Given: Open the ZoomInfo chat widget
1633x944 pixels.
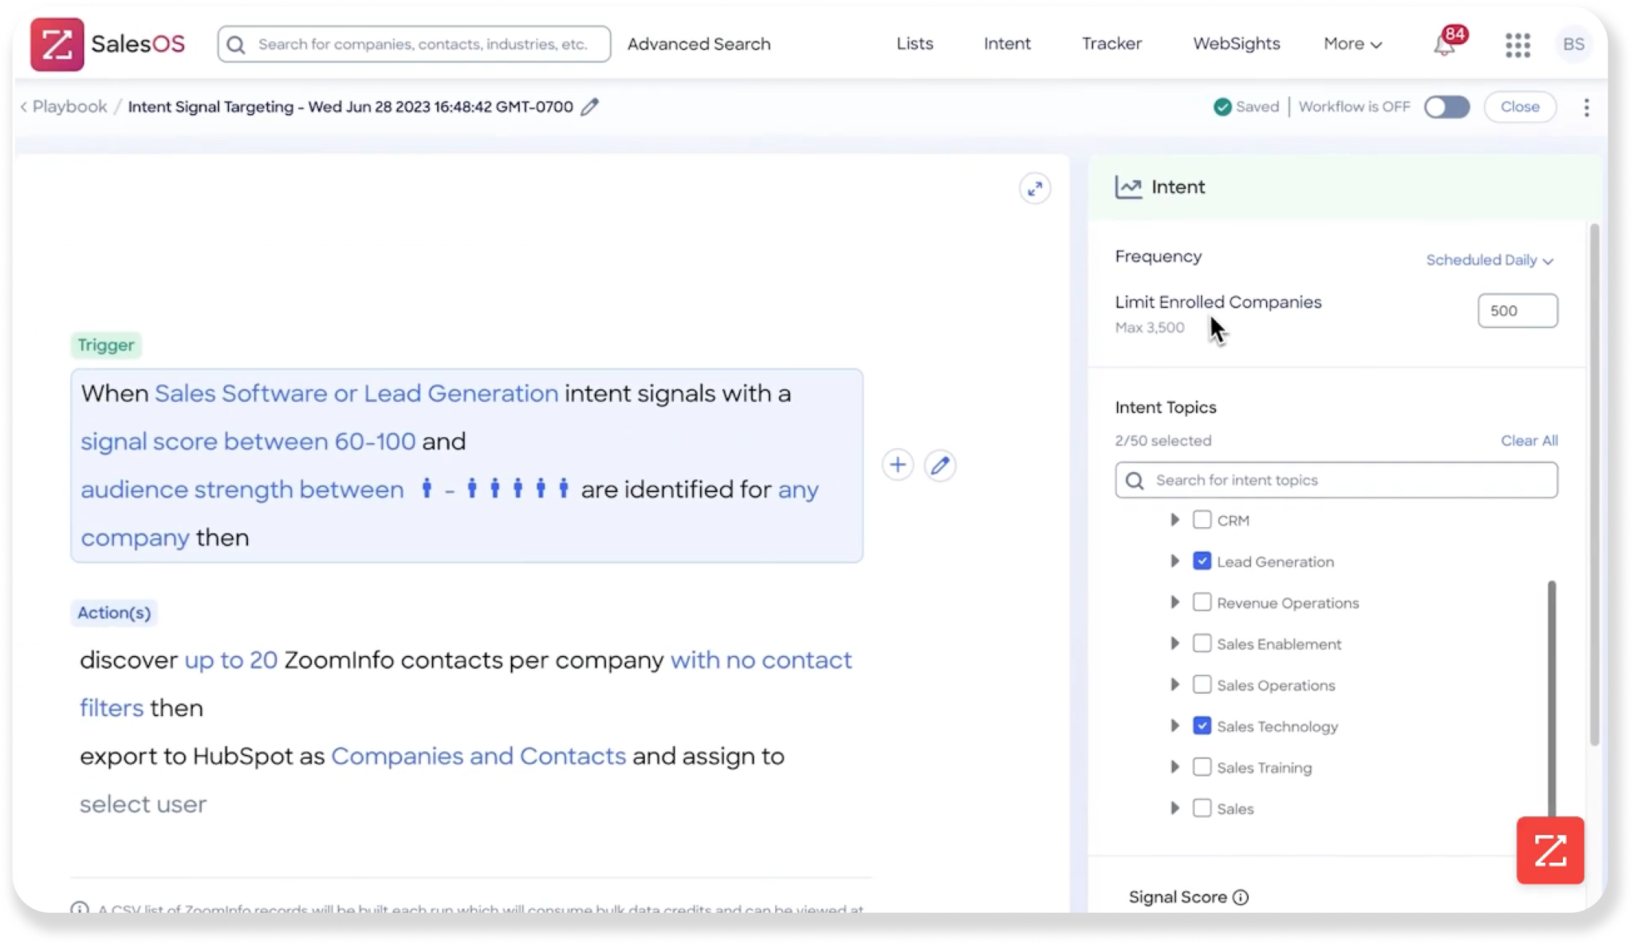Looking at the screenshot, I should coord(1549,850).
